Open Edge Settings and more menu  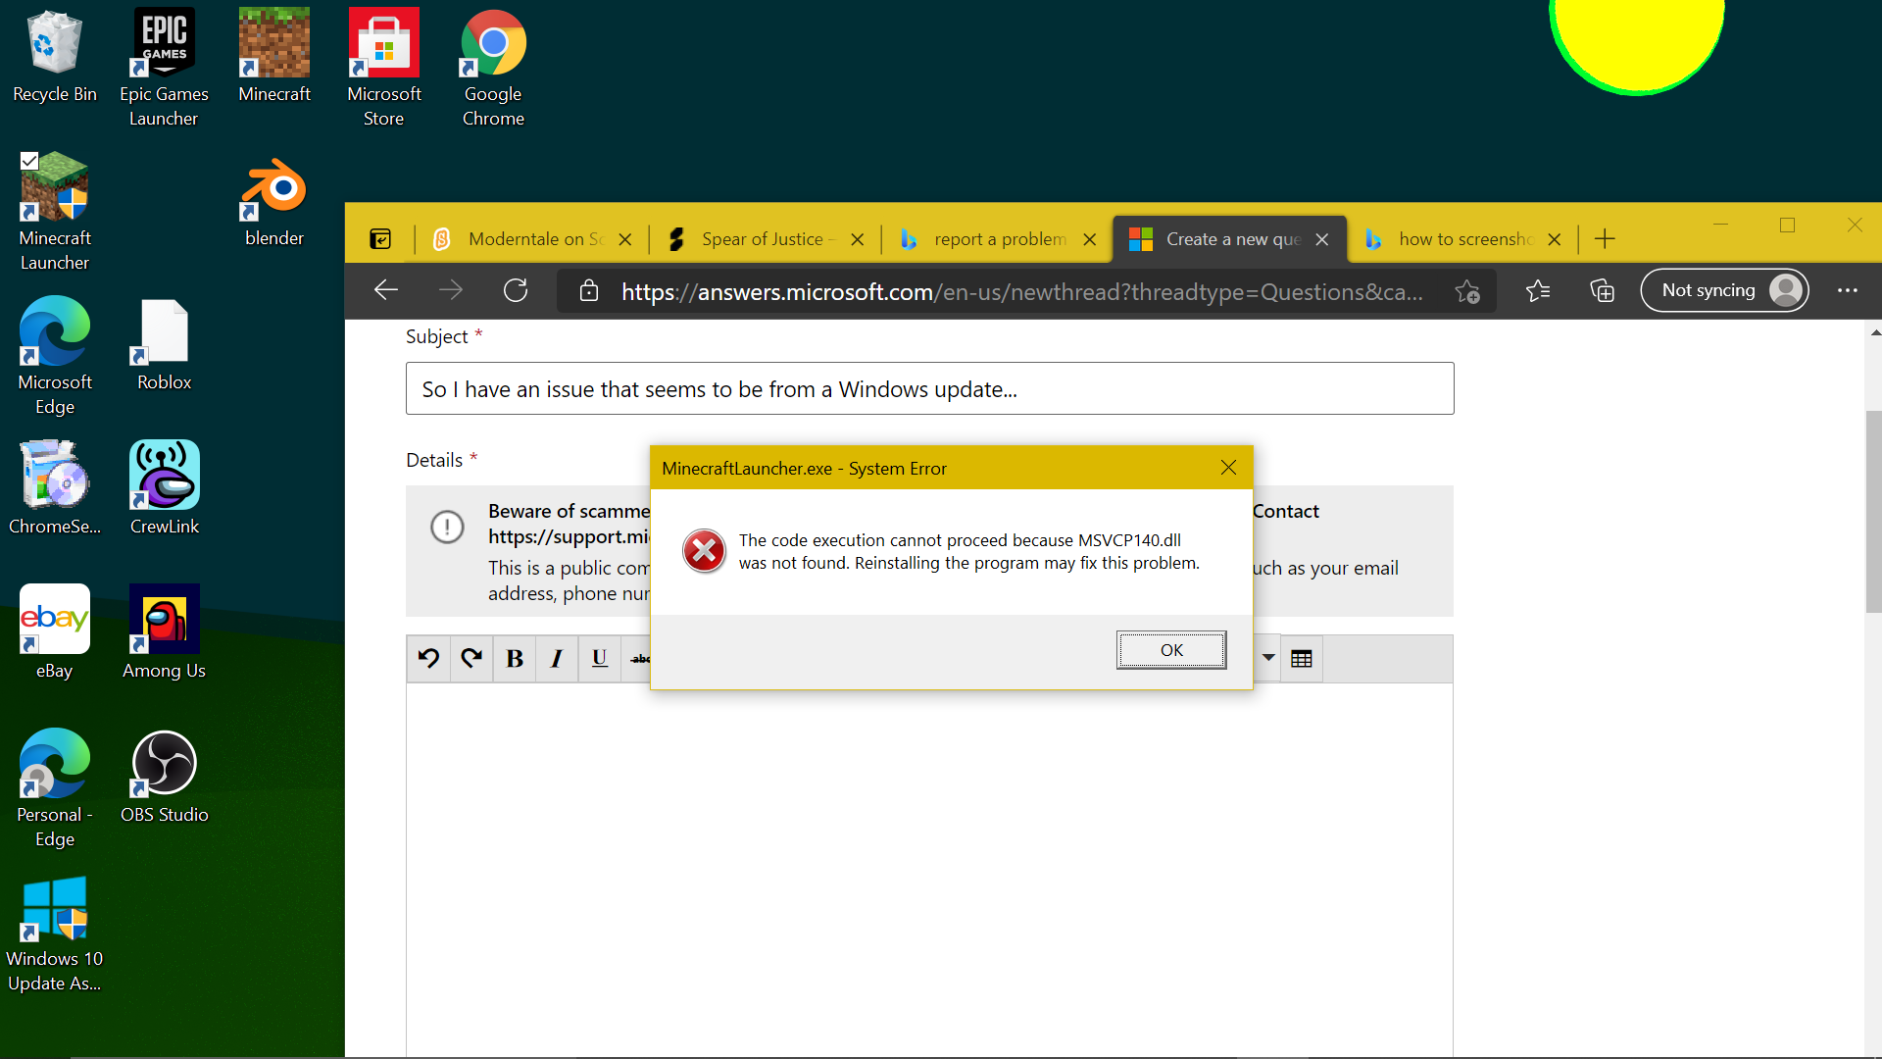click(x=1848, y=290)
